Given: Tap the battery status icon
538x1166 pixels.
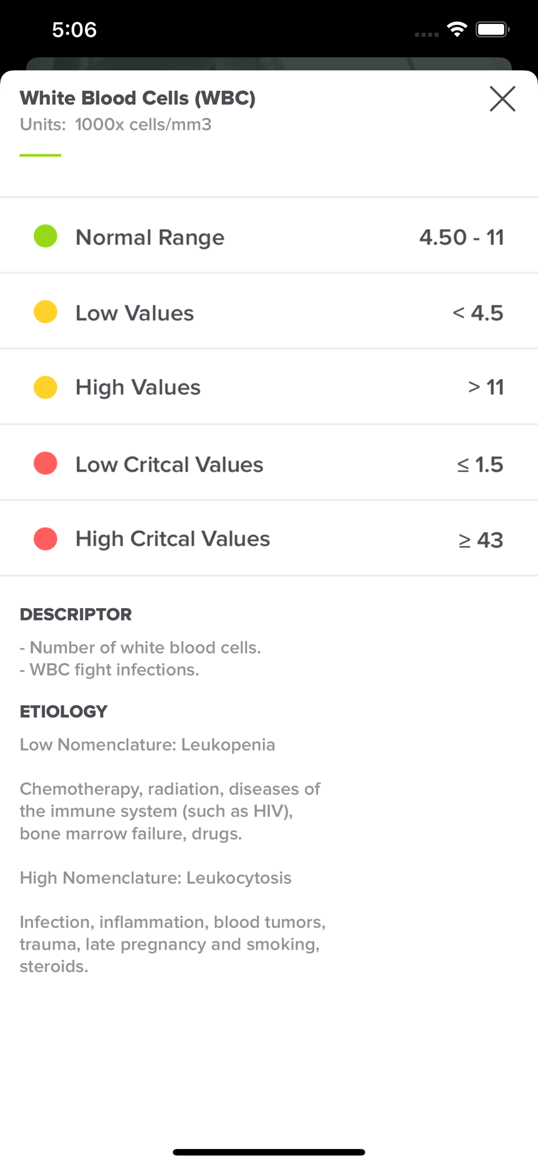Looking at the screenshot, I should (x=493, y=29).
